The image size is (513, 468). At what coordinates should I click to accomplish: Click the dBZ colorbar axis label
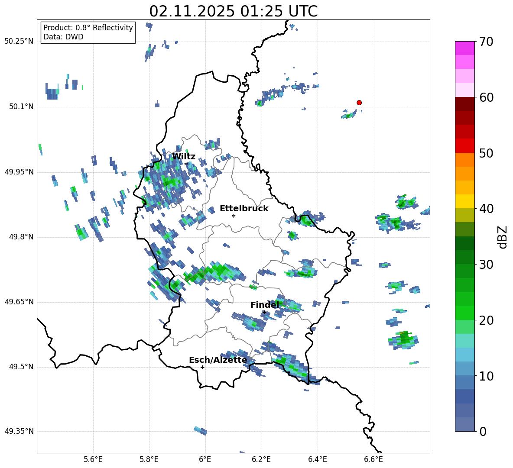coord(503,237)
